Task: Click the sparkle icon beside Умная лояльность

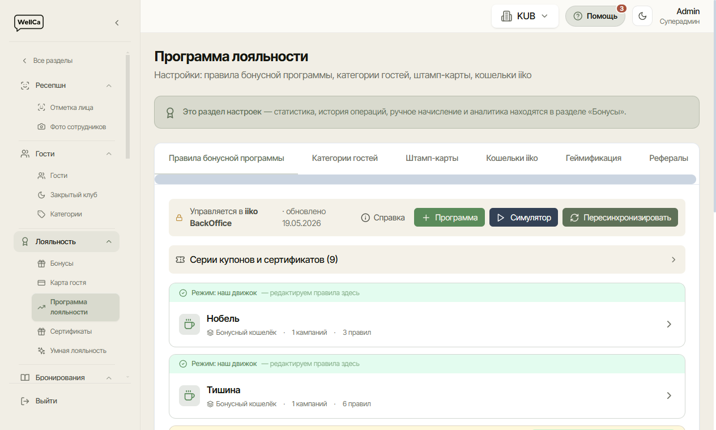Action: [x=41, y=351]
